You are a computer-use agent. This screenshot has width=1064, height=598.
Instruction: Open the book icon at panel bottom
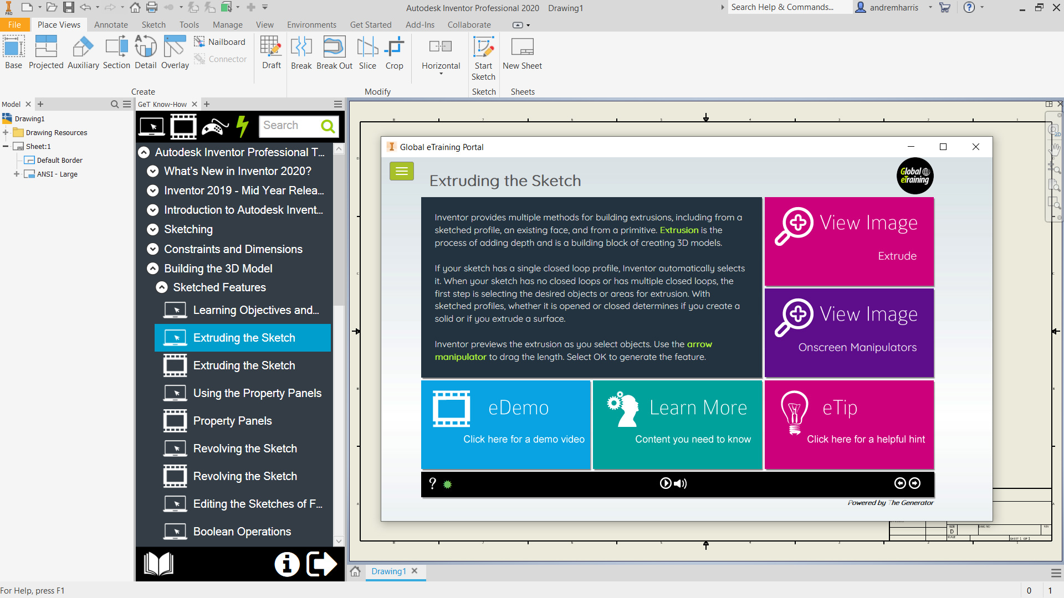click(158, 564)
